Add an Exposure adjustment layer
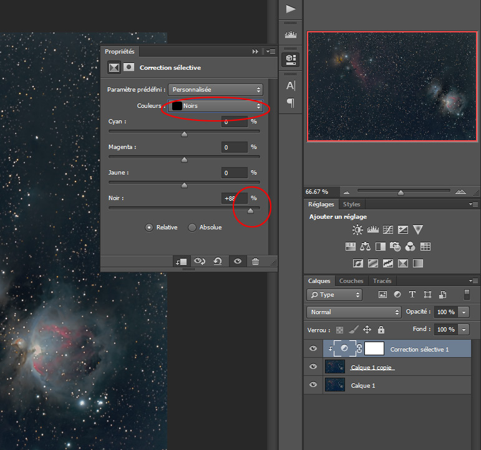Screen dimensions: 481x450 click(403, 229)
